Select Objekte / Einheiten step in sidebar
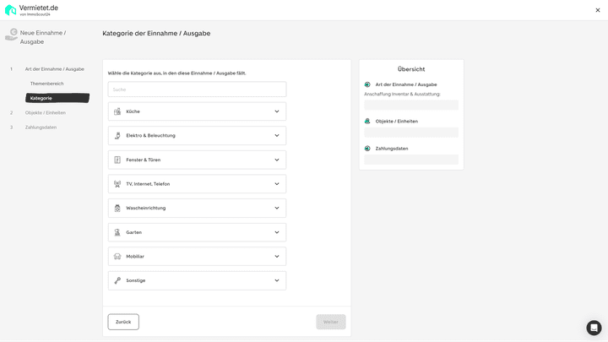608x342 pixels. (45, 112)
